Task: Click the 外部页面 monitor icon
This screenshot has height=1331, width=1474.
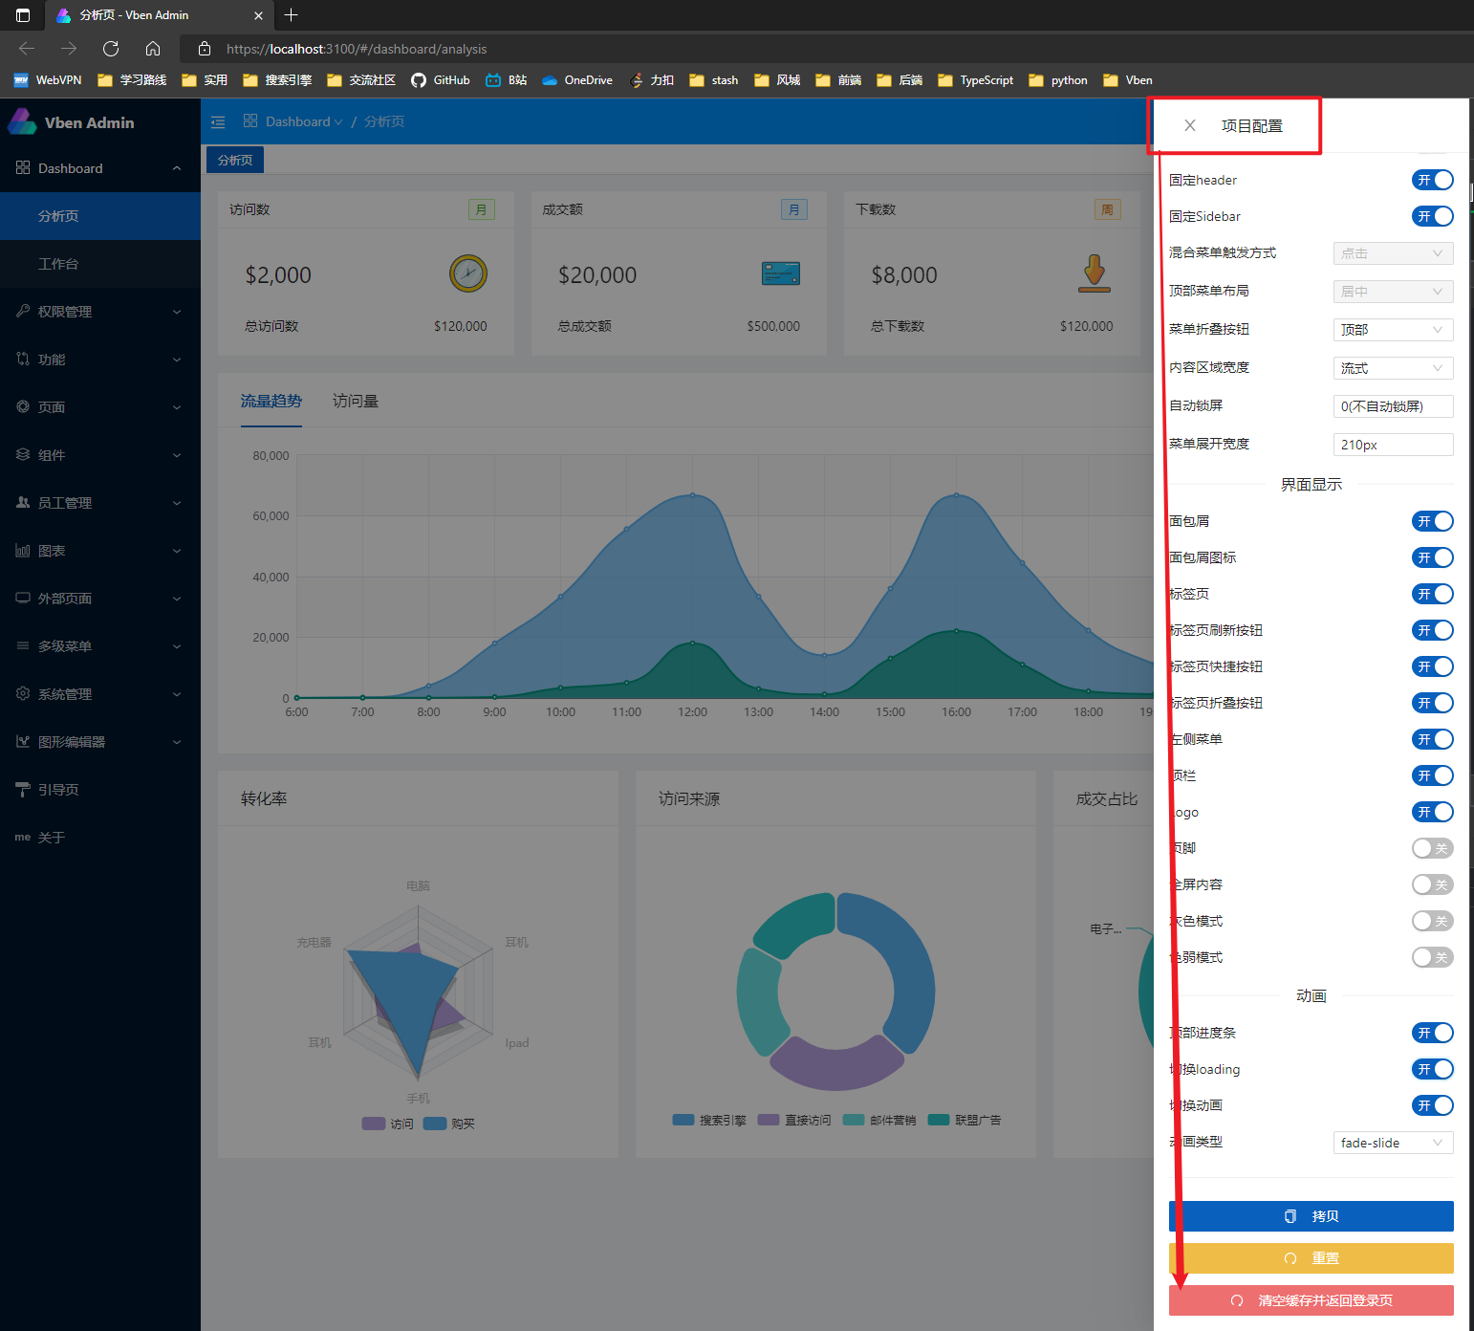Action: click(23, 598)
